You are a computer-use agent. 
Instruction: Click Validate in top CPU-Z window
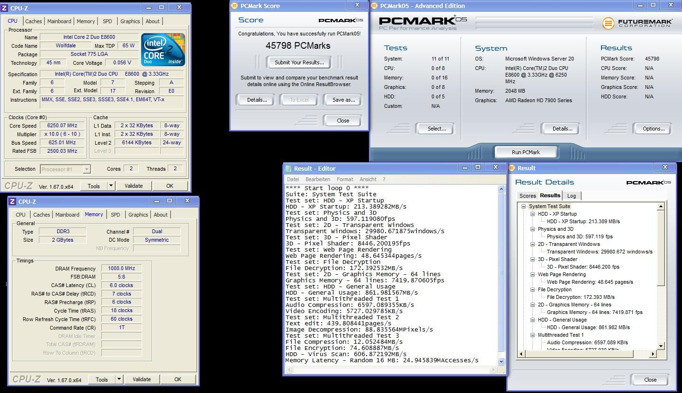click(134, 186)
